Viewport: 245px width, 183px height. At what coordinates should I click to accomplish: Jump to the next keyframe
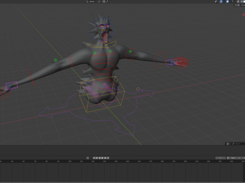[105, 158]
